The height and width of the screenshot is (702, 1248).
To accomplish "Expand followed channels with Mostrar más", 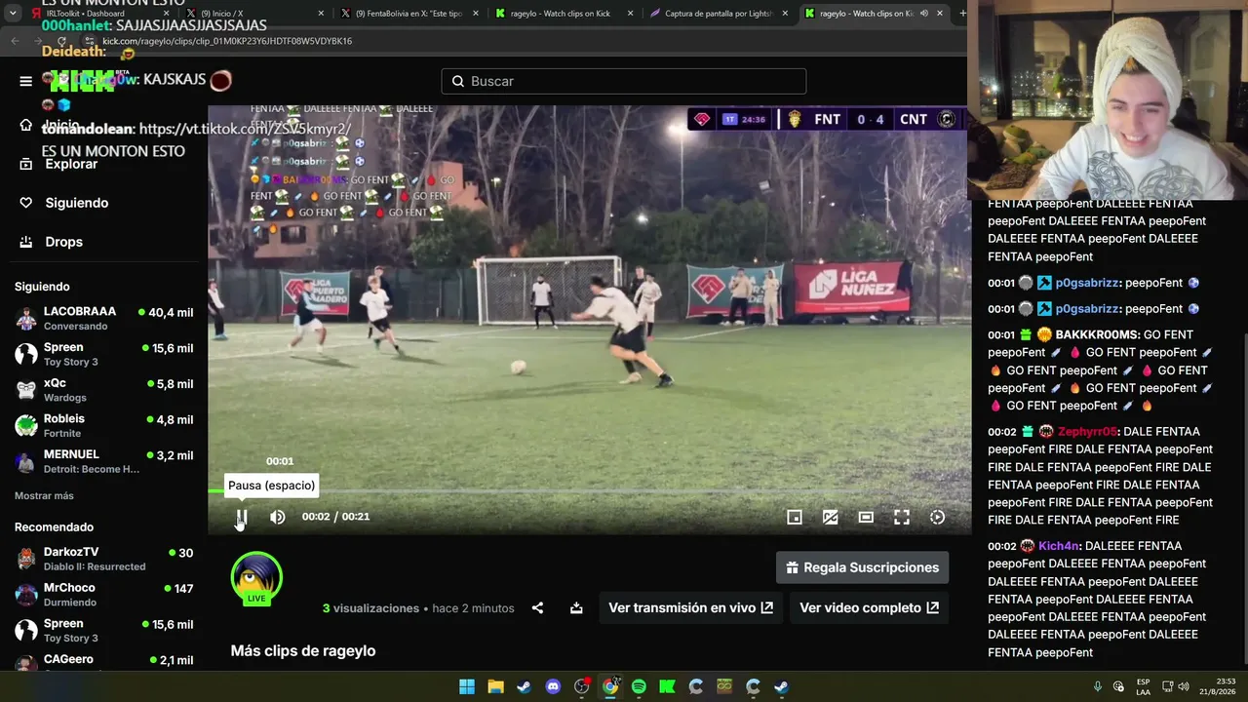I will [x=44, y=496].
